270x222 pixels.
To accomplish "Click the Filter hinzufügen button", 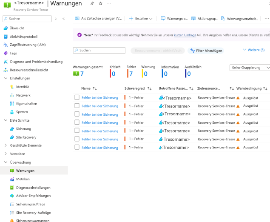I will tap(206, 51).
